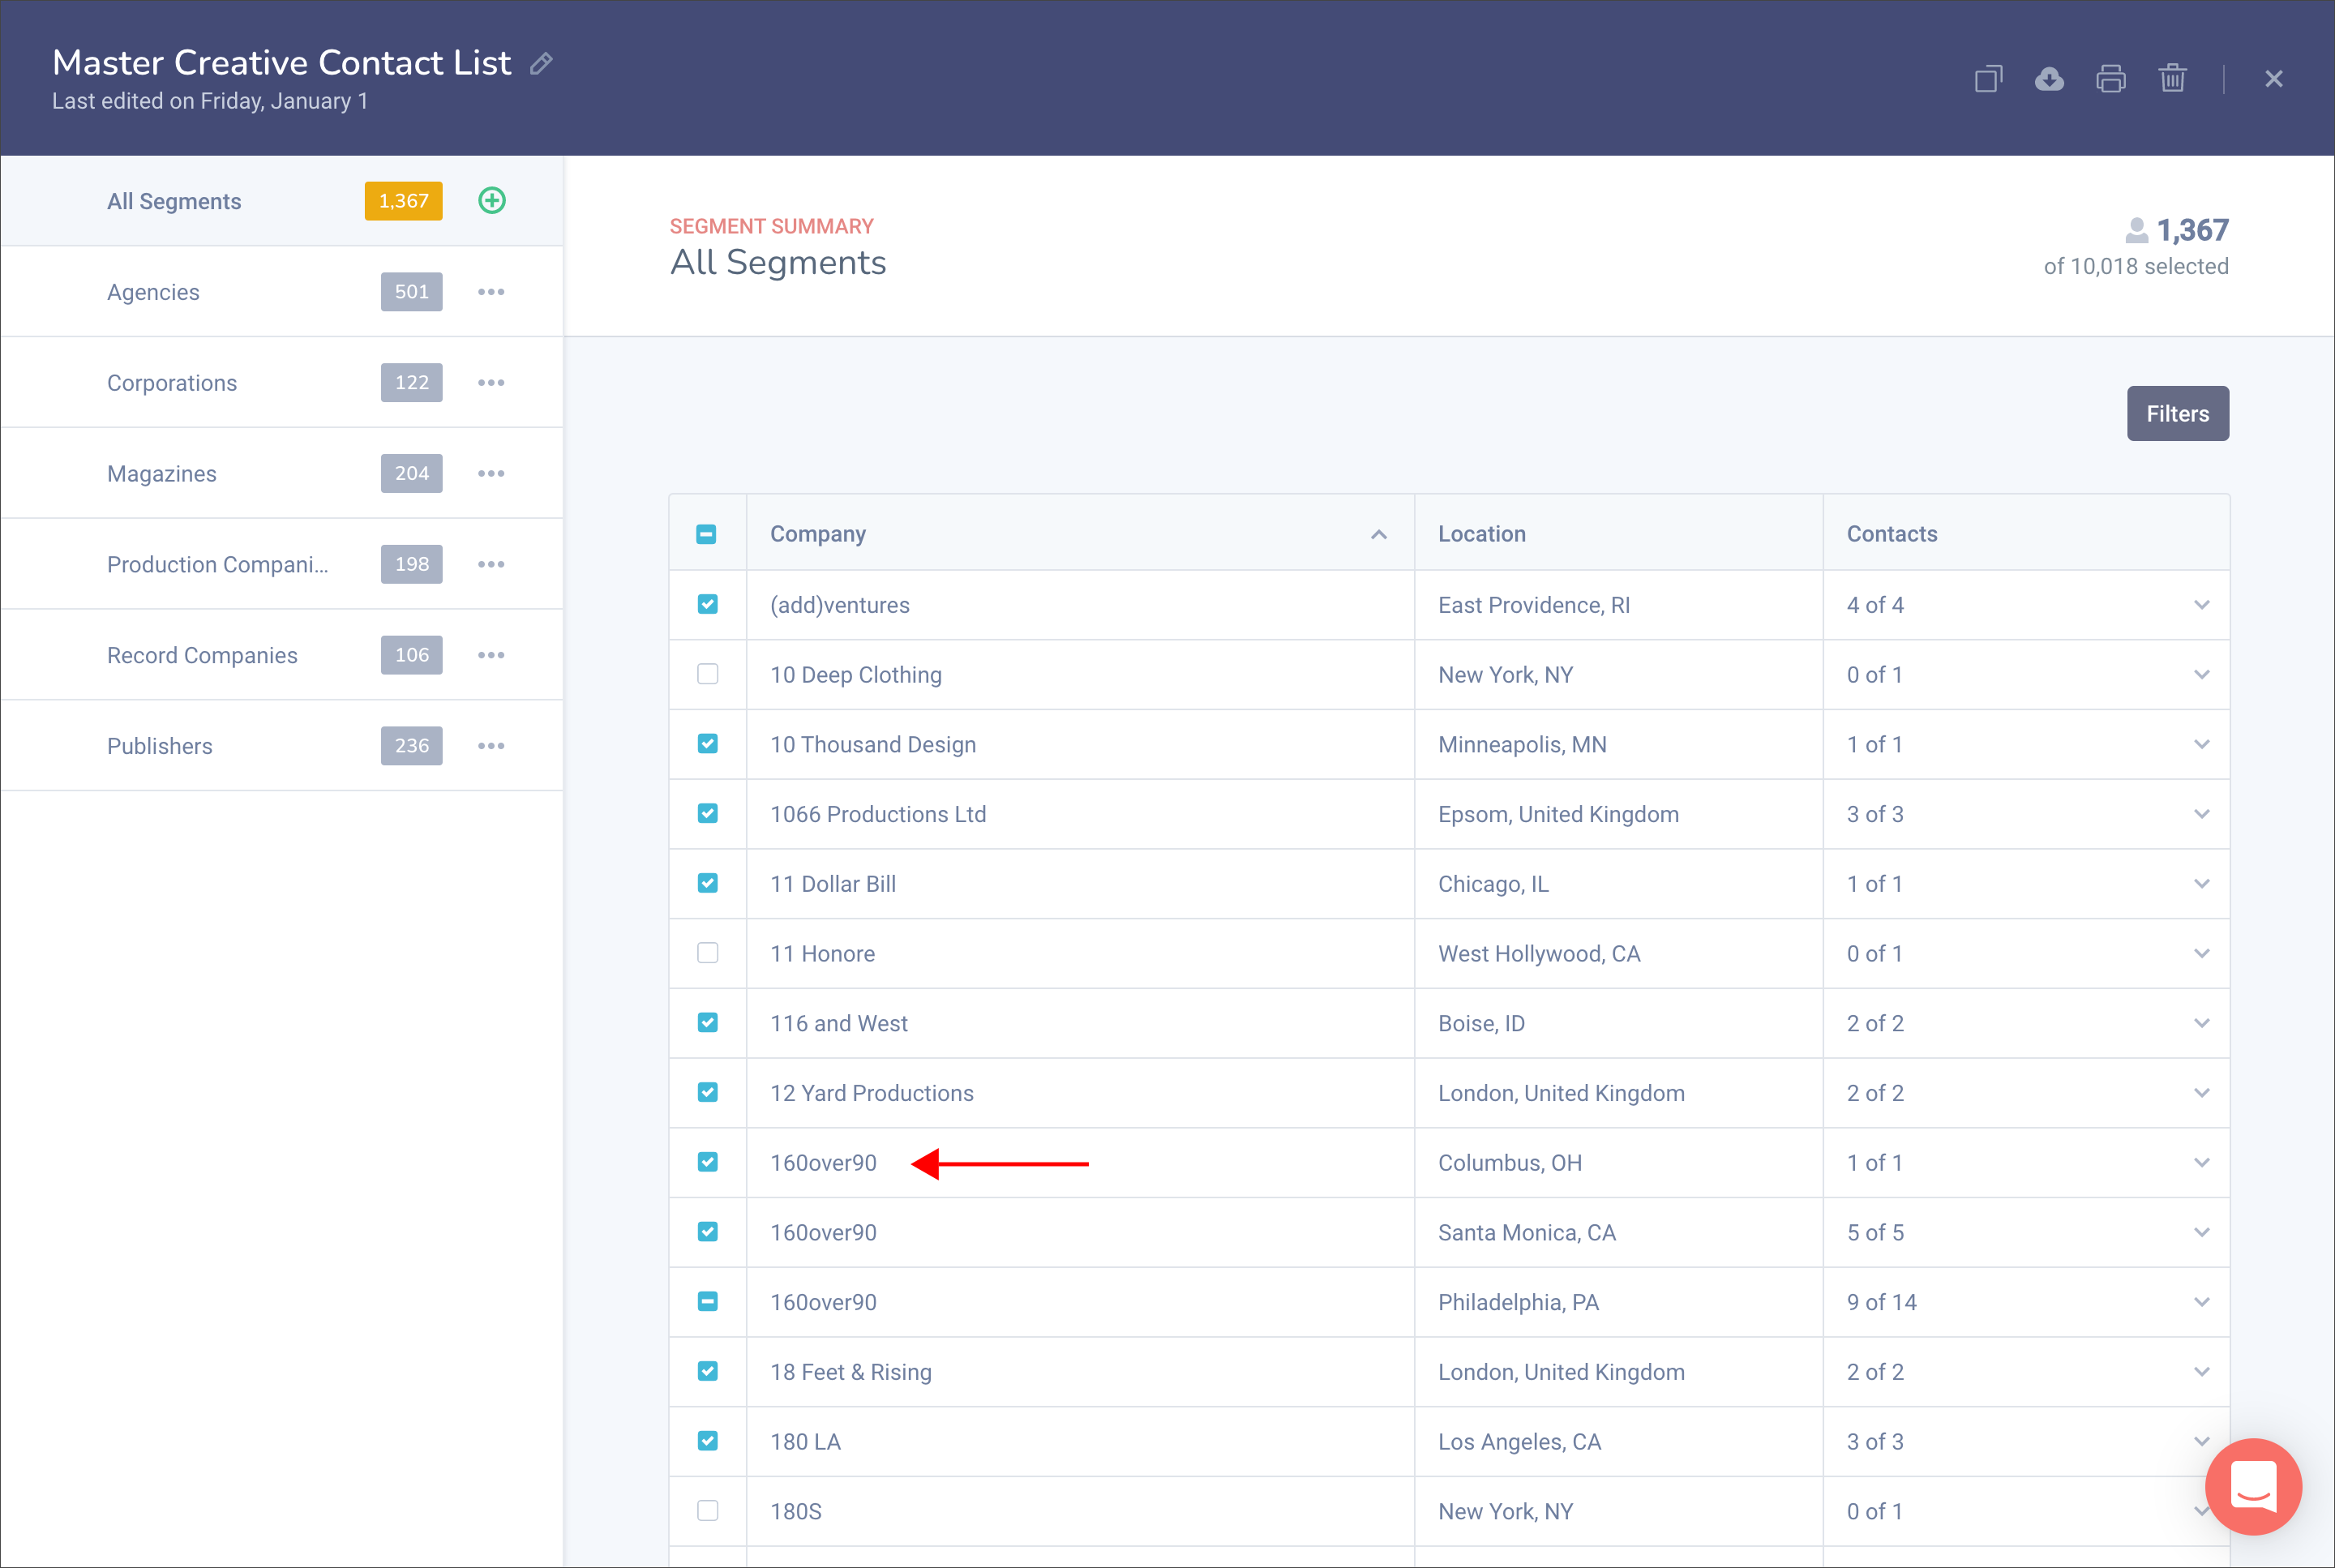Download list via cloud icon
The image size is (2335, 1568).
coord(2049,79)
